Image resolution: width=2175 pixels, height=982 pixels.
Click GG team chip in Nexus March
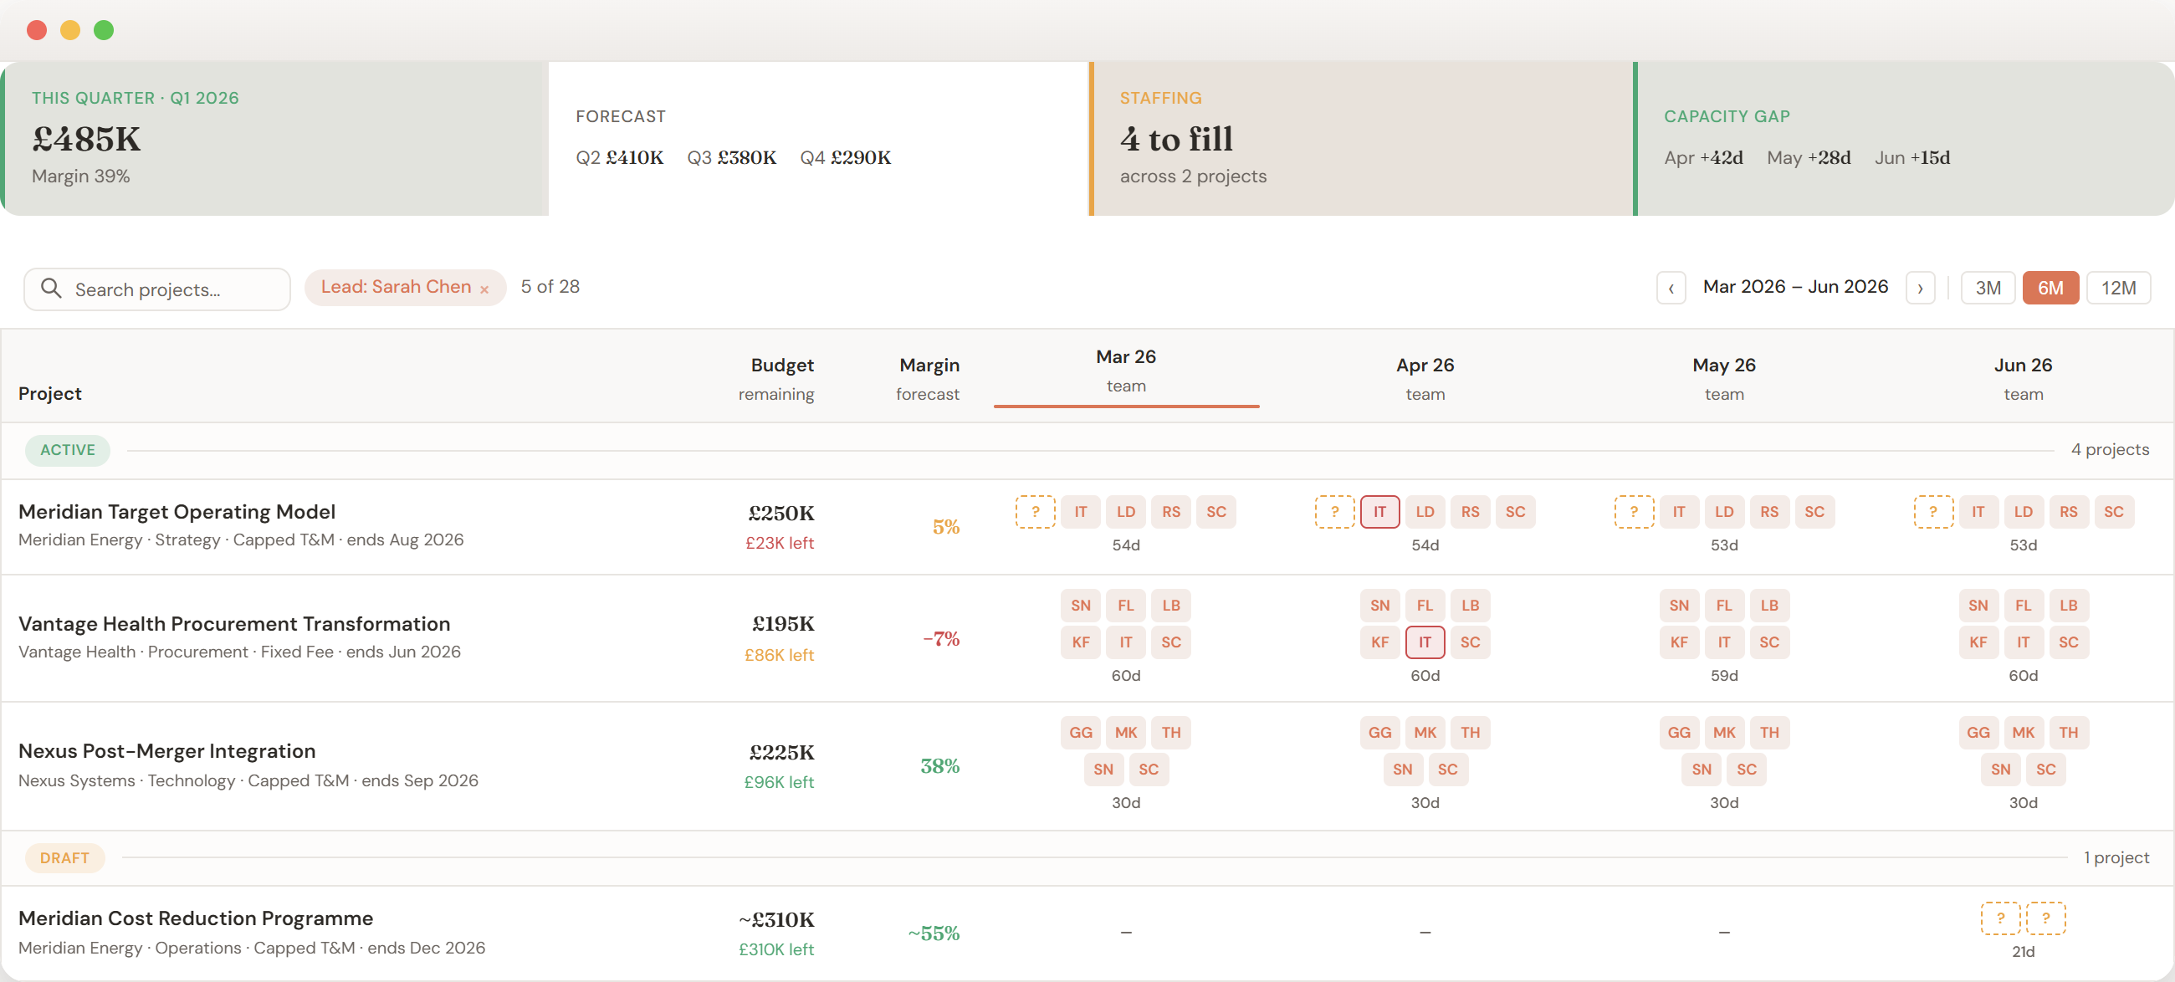tap(1080, 732)
